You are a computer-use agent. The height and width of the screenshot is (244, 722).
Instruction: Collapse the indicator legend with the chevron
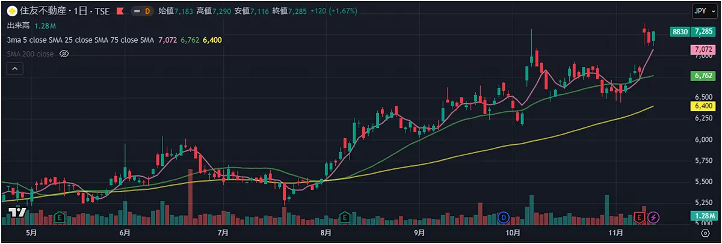pyautogui.click(x=14, y=69)
